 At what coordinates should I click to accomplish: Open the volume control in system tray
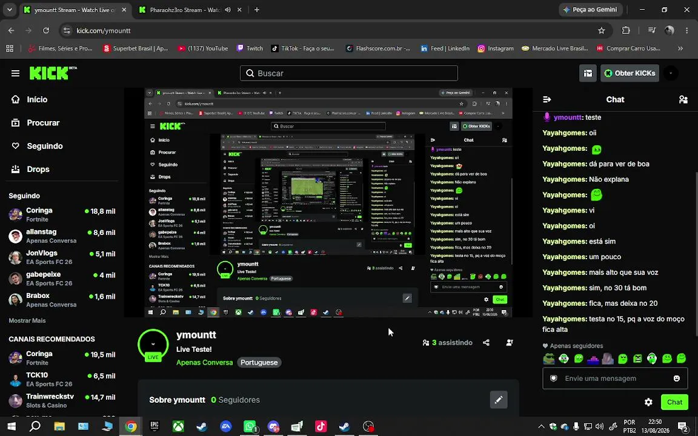(600, 427)
